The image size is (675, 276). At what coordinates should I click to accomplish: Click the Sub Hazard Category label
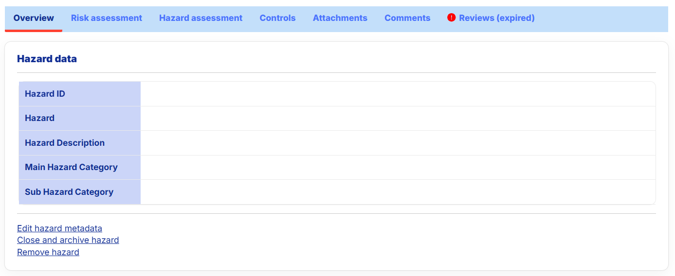point(69,192)
